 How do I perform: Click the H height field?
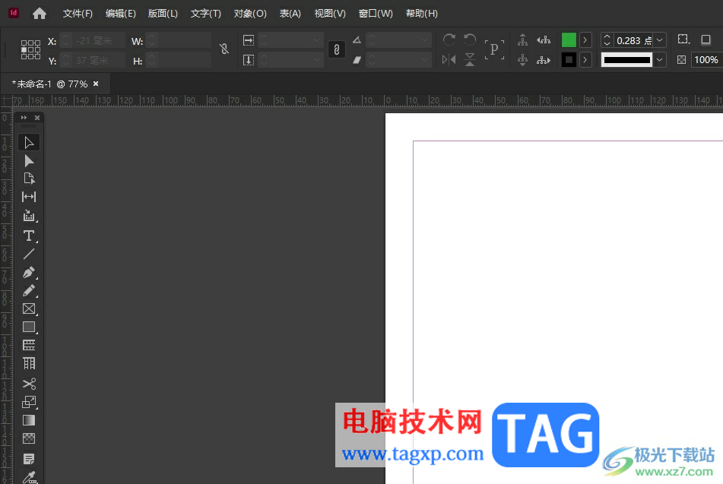point(184,60)
